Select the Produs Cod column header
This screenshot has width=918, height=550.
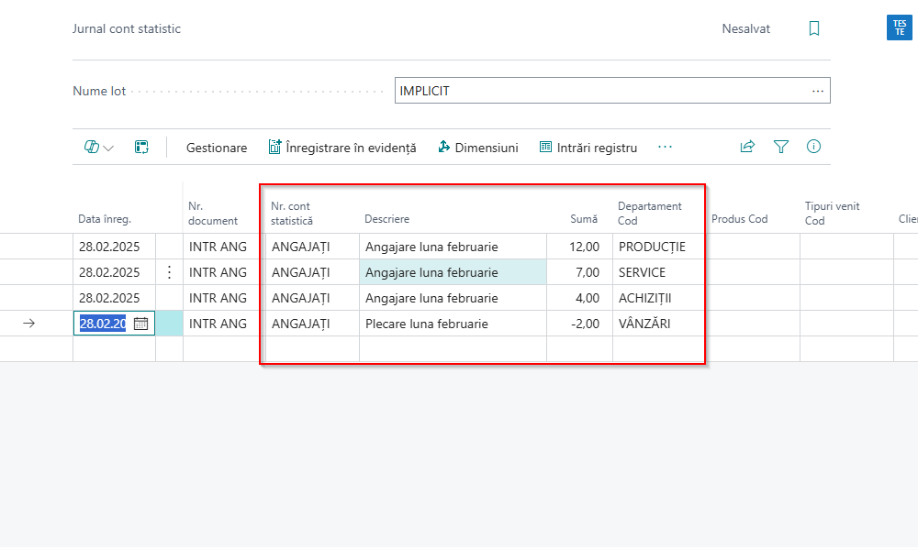(x=739, y=219)
